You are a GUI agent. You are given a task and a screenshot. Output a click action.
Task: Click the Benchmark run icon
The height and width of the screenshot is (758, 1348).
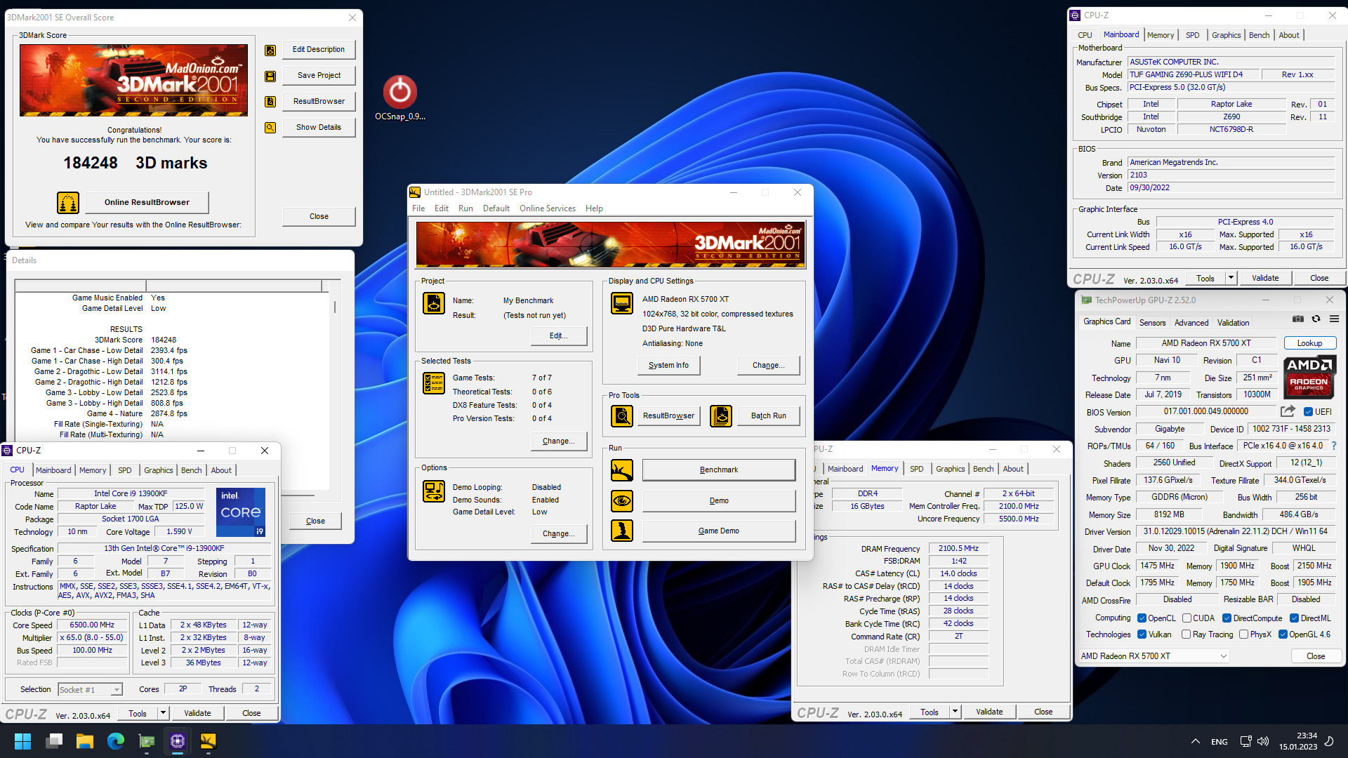pos(622,470)
